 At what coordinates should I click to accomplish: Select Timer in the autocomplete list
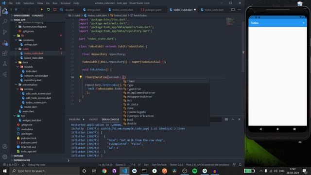tap(166, 81)
